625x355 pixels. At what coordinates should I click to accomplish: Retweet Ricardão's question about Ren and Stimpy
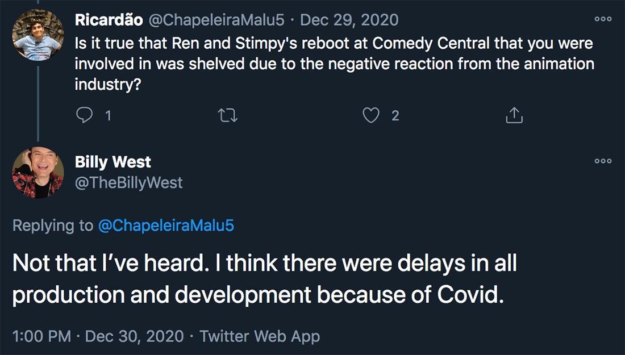coord(227,116)
